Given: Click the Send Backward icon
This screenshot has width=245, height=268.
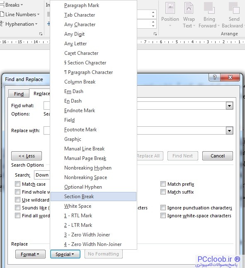Looking at the screenshot, I should [234, 15].
